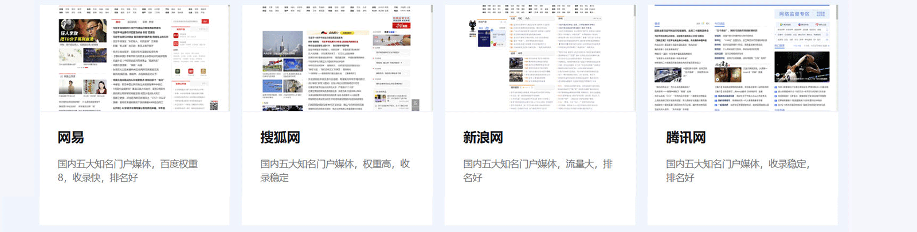Click the 新浪网 card title

point(483,138)
